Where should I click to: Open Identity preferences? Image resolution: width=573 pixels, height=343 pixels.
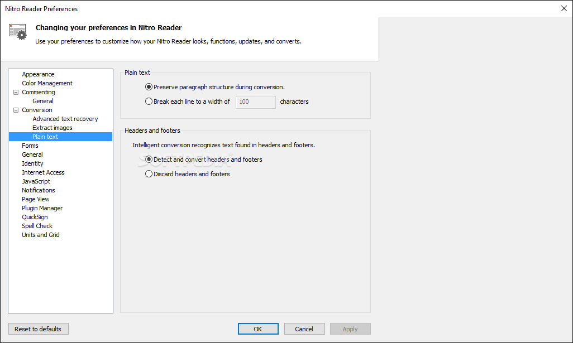click(32, 163)
